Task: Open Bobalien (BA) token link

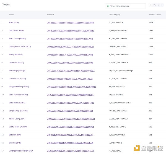Action: point(15,135)
